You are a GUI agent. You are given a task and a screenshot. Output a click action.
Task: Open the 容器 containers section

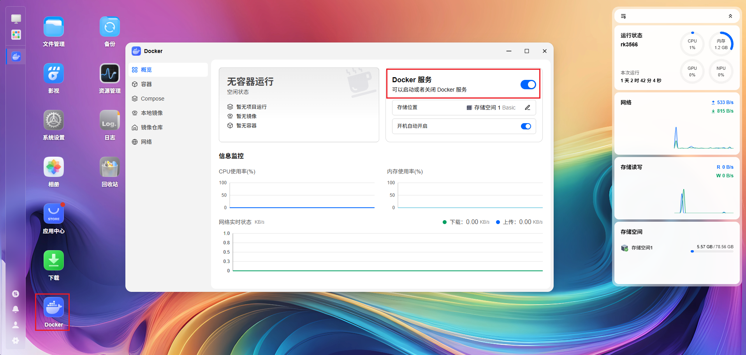(x=168, y=84)
